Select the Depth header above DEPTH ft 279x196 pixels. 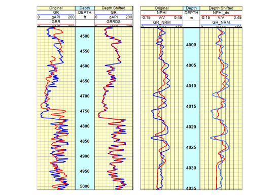pyautogui.click(x=85, y=8)
